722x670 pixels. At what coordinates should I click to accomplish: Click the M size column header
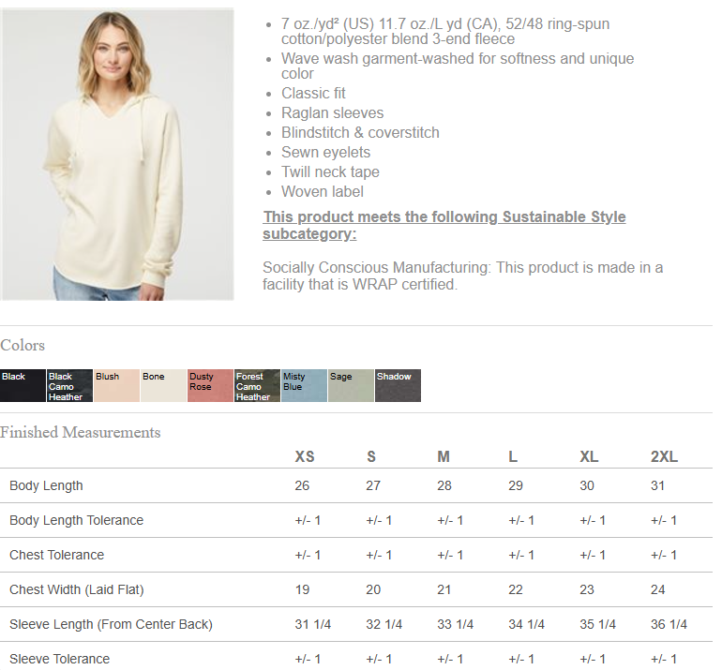pos(444,456)
